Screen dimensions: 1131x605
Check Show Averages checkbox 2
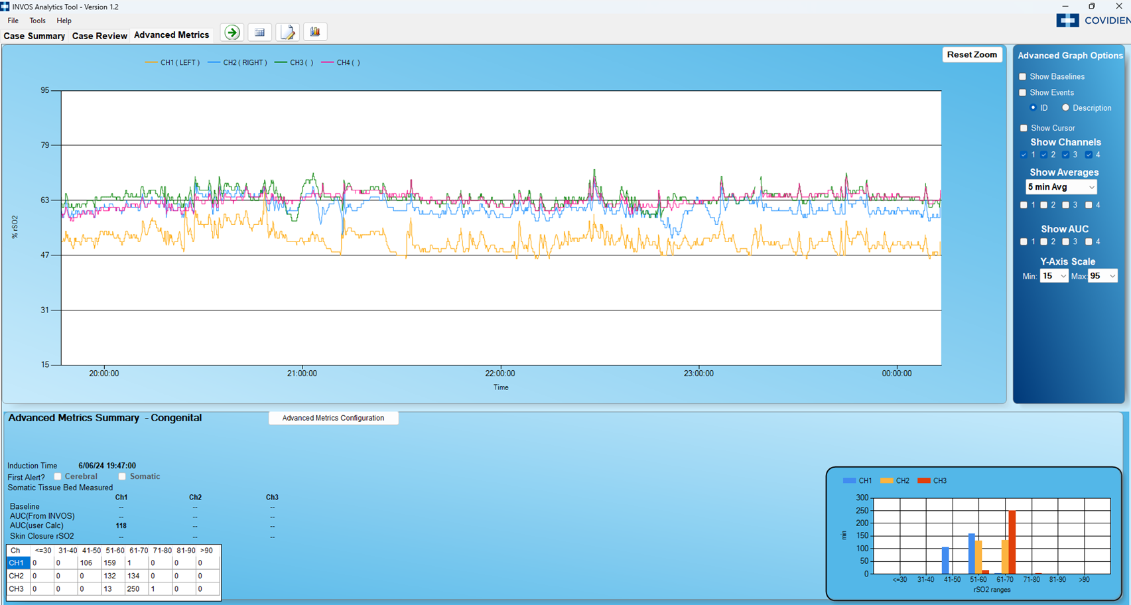pos(1044,206)
